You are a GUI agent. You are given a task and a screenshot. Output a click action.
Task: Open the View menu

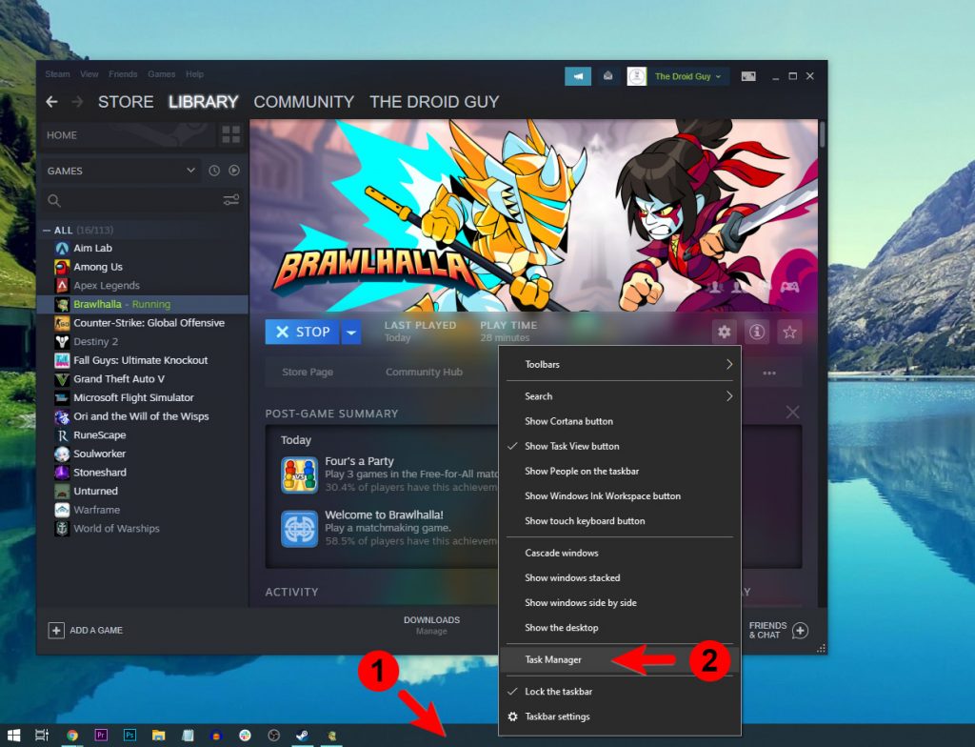89,74
